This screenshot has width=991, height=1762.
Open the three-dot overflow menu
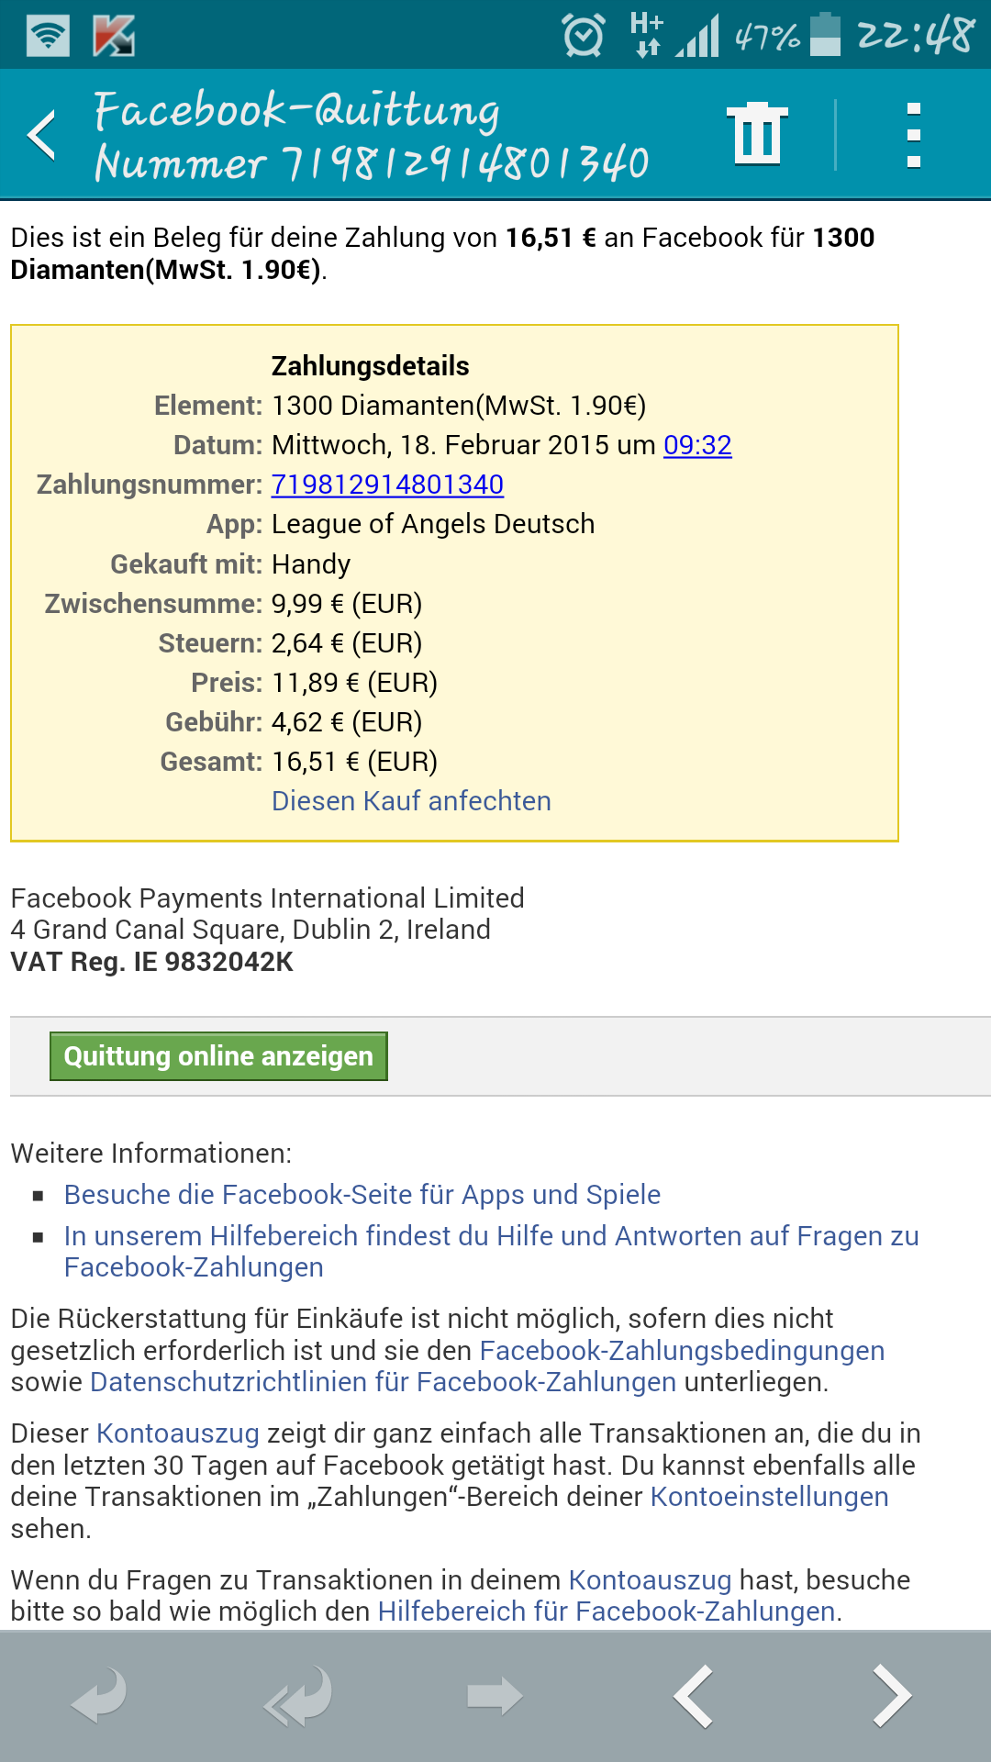[x=913, y=135]
